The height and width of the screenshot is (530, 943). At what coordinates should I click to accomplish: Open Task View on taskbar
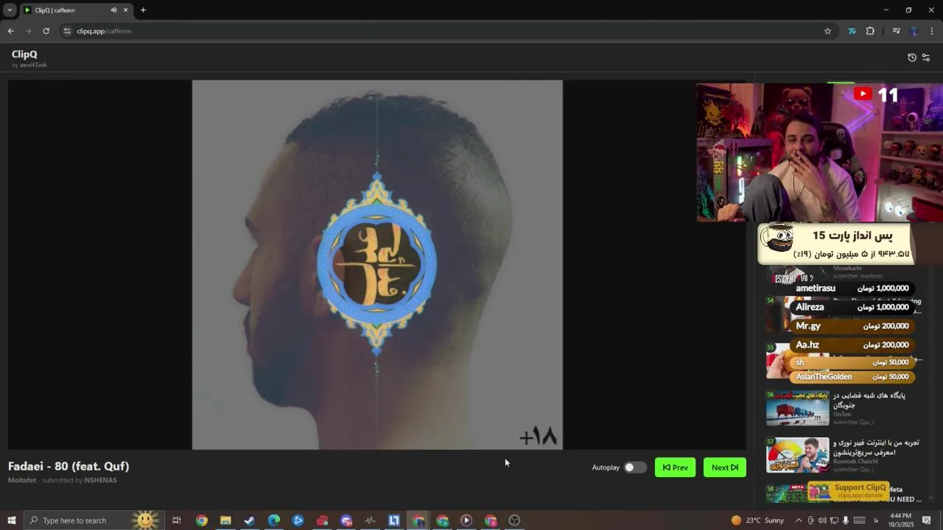coord(177,520)
